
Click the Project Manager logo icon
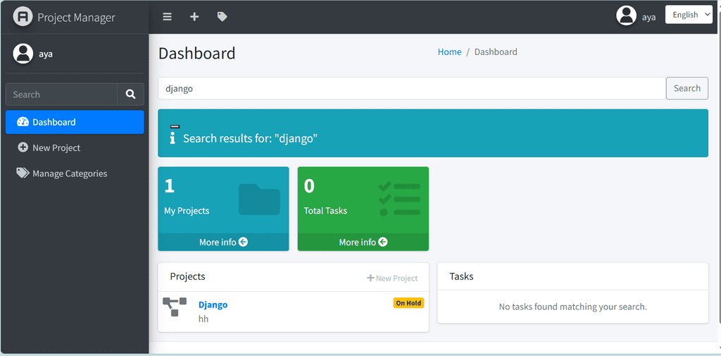pyautogui.click(x=23, y=17)
